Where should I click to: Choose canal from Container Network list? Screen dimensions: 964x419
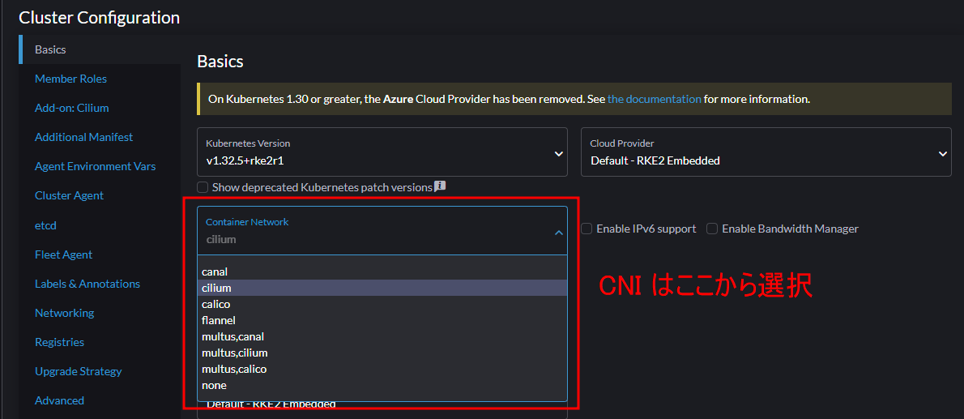tap(382, 271)
